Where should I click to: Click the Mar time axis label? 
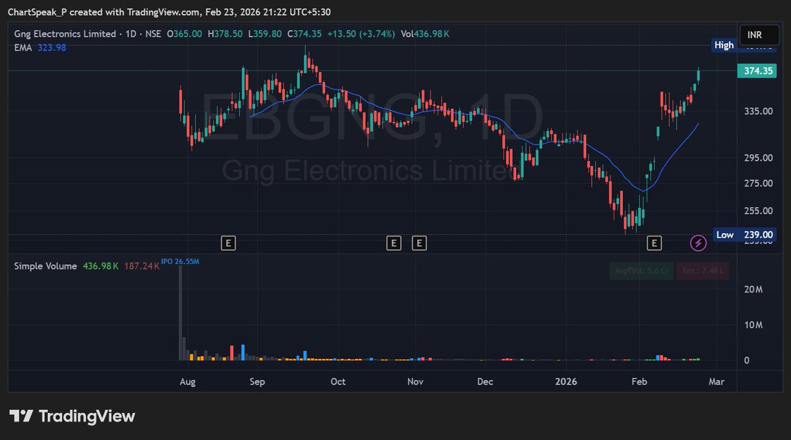pos(717,382)
